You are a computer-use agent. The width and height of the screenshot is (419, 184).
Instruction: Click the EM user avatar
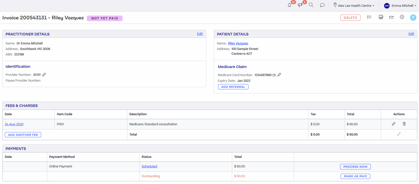pyautogui.click(x=387, y=6)
